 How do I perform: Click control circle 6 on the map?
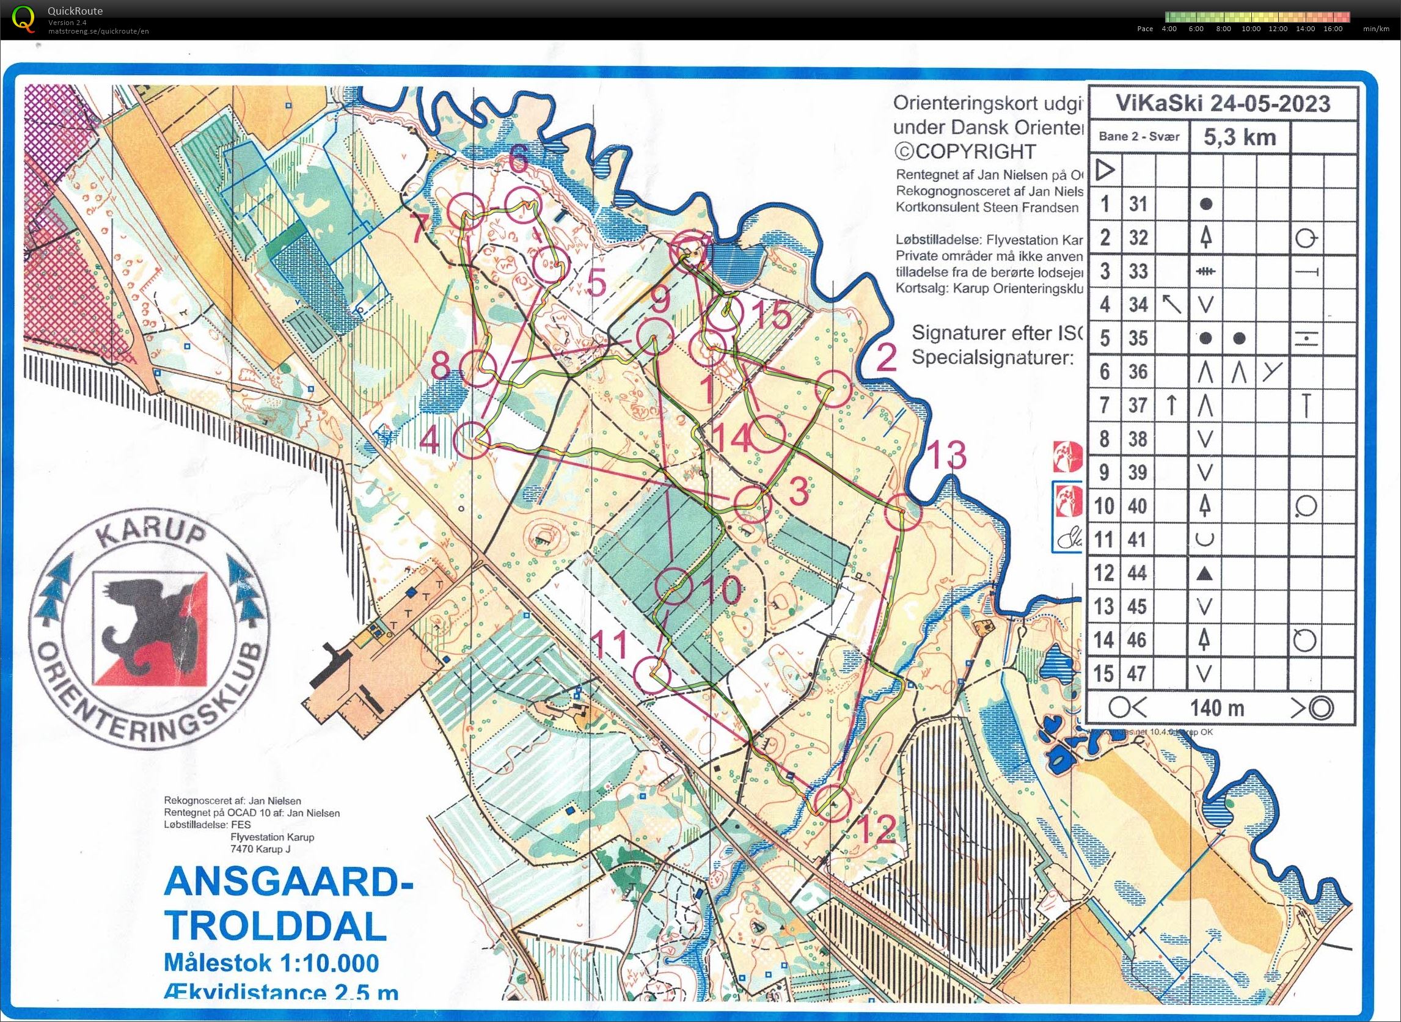tap(523, 205)
